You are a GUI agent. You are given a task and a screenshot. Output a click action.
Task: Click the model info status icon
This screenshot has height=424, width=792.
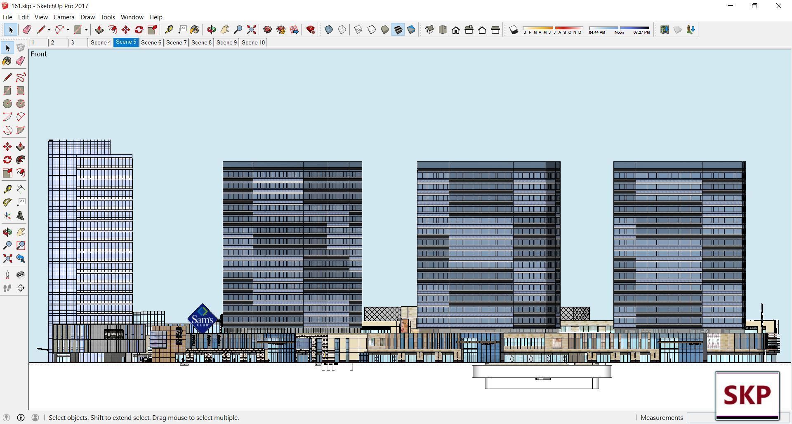tap(21, 417)
